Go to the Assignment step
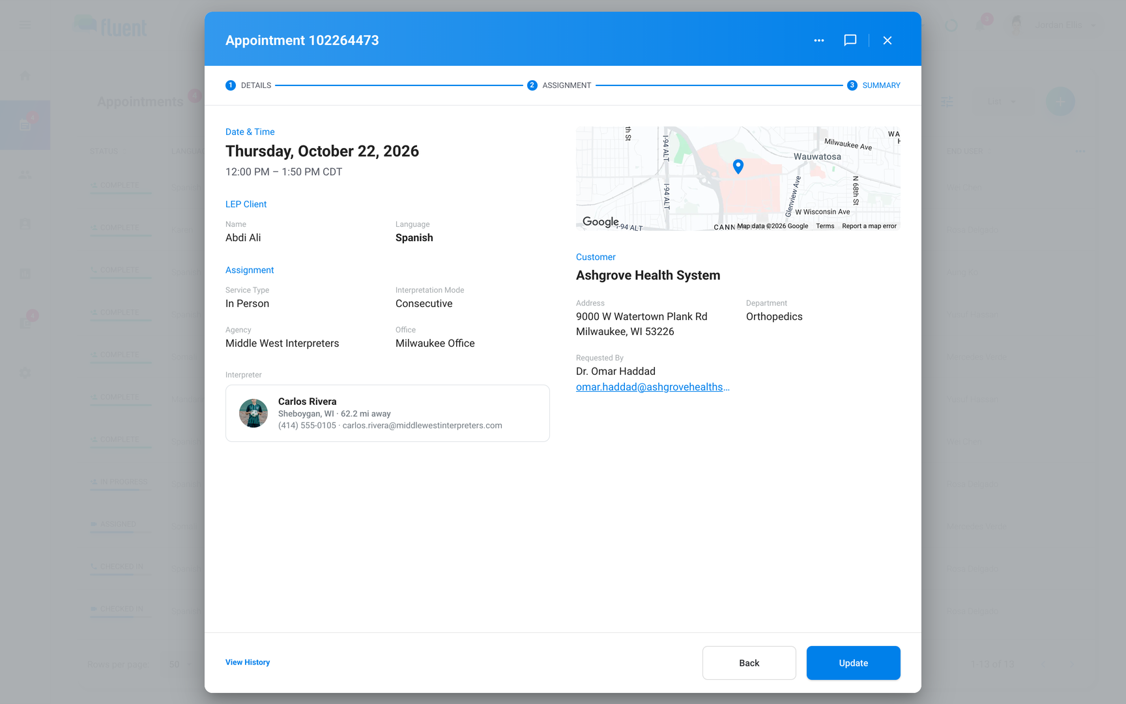The image size is (1126, 704). tap(559, 85)
